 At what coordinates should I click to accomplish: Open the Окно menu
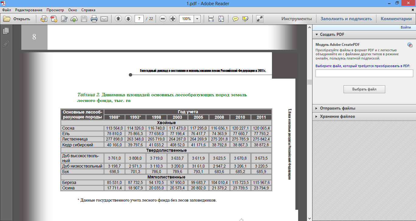point(73,10)
